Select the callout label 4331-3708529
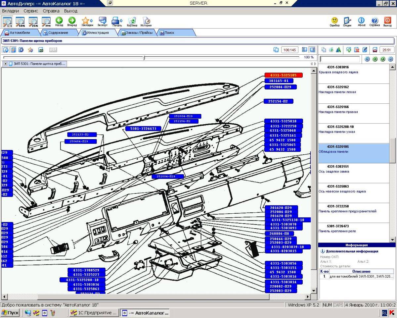Viewport: 397px width, 318px height. [86, 270]
